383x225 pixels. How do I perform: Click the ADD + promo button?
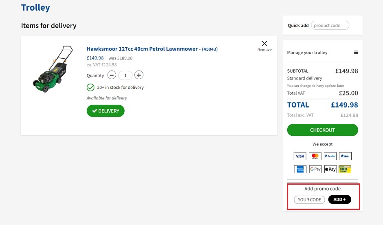point(339,200)
